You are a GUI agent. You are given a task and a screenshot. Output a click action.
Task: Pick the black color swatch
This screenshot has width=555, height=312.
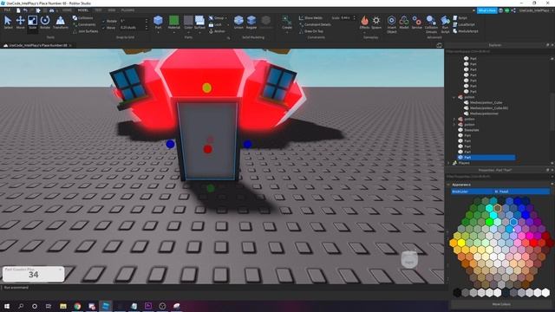tap(457, 293)
